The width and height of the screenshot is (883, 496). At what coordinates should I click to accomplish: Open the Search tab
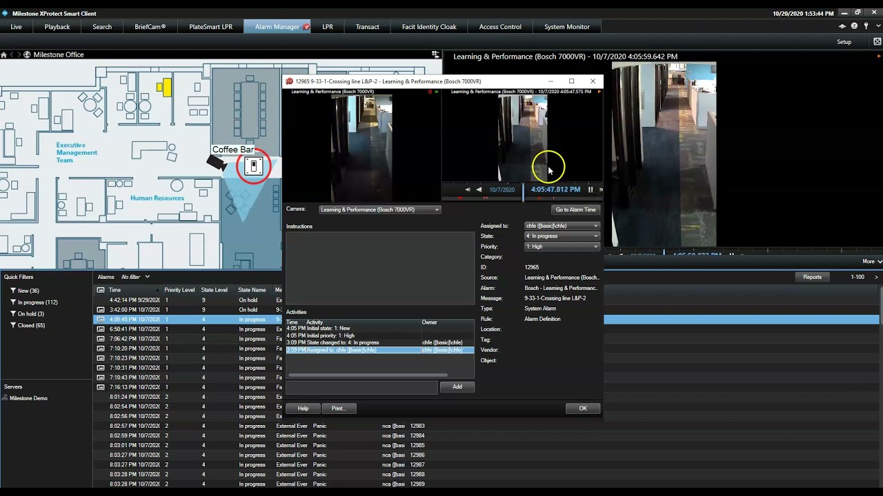102,27
